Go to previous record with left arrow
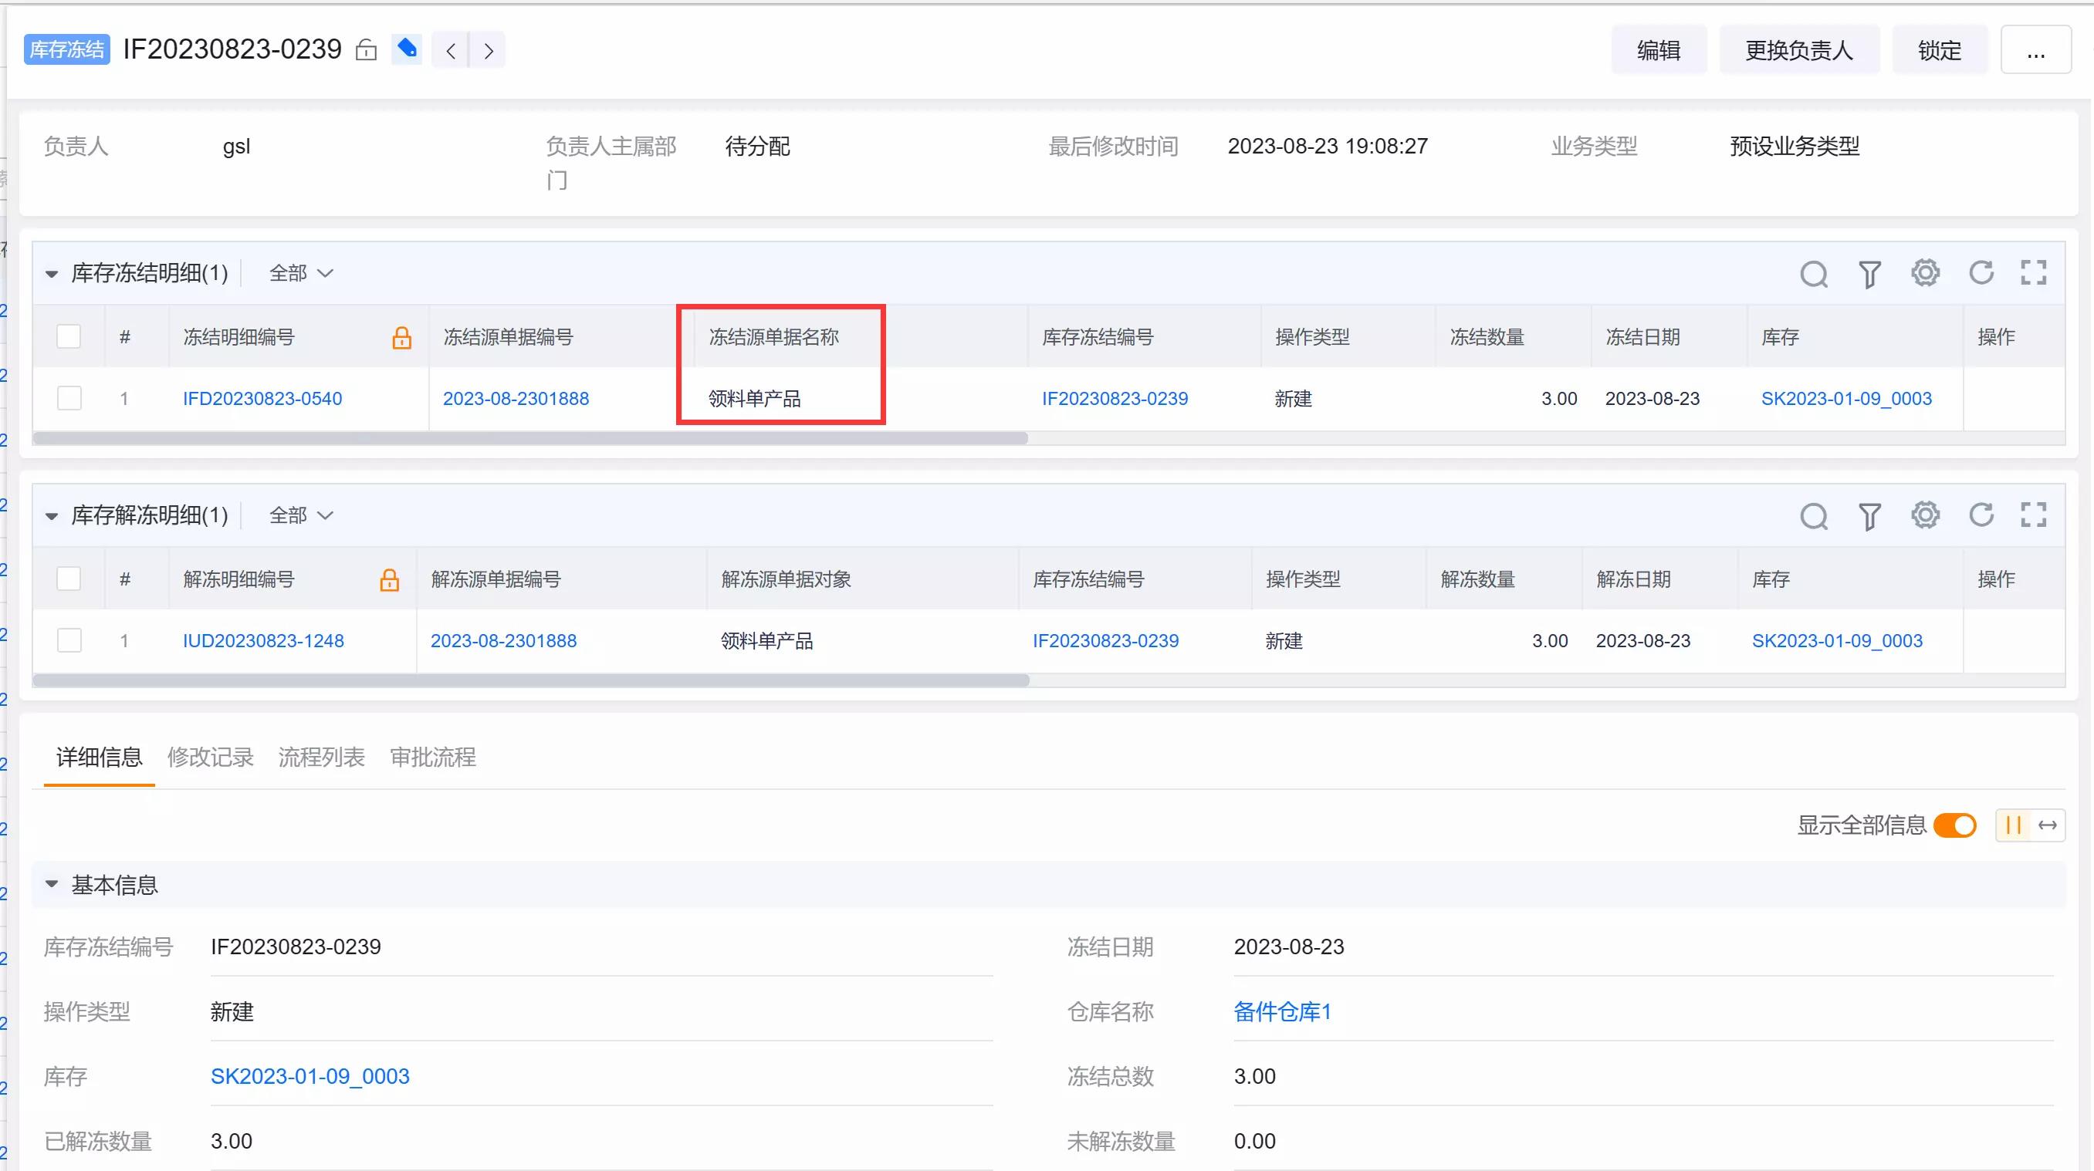 (450, 50)
